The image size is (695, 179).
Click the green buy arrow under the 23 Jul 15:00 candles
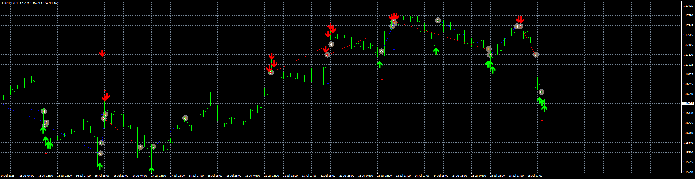click(379, 64)
